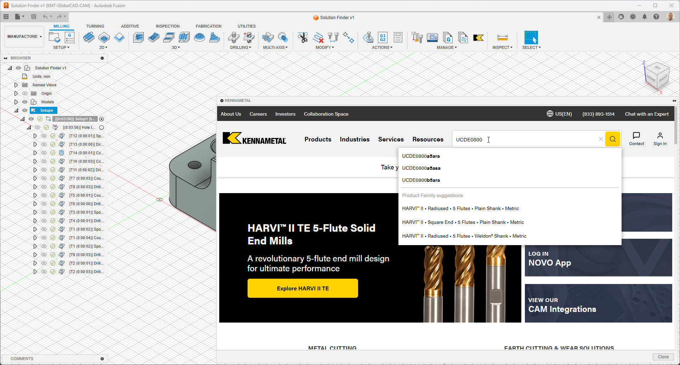This screenshot has width=680, height=365.
Task: Switch to the TURNING tab
Action: click(95, 26)
